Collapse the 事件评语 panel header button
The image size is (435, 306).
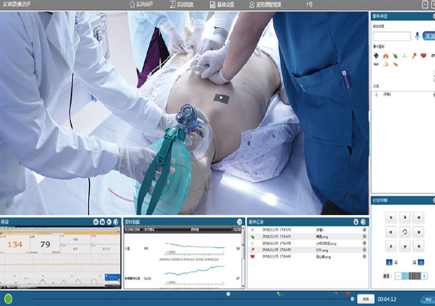[x=433, y=17]
